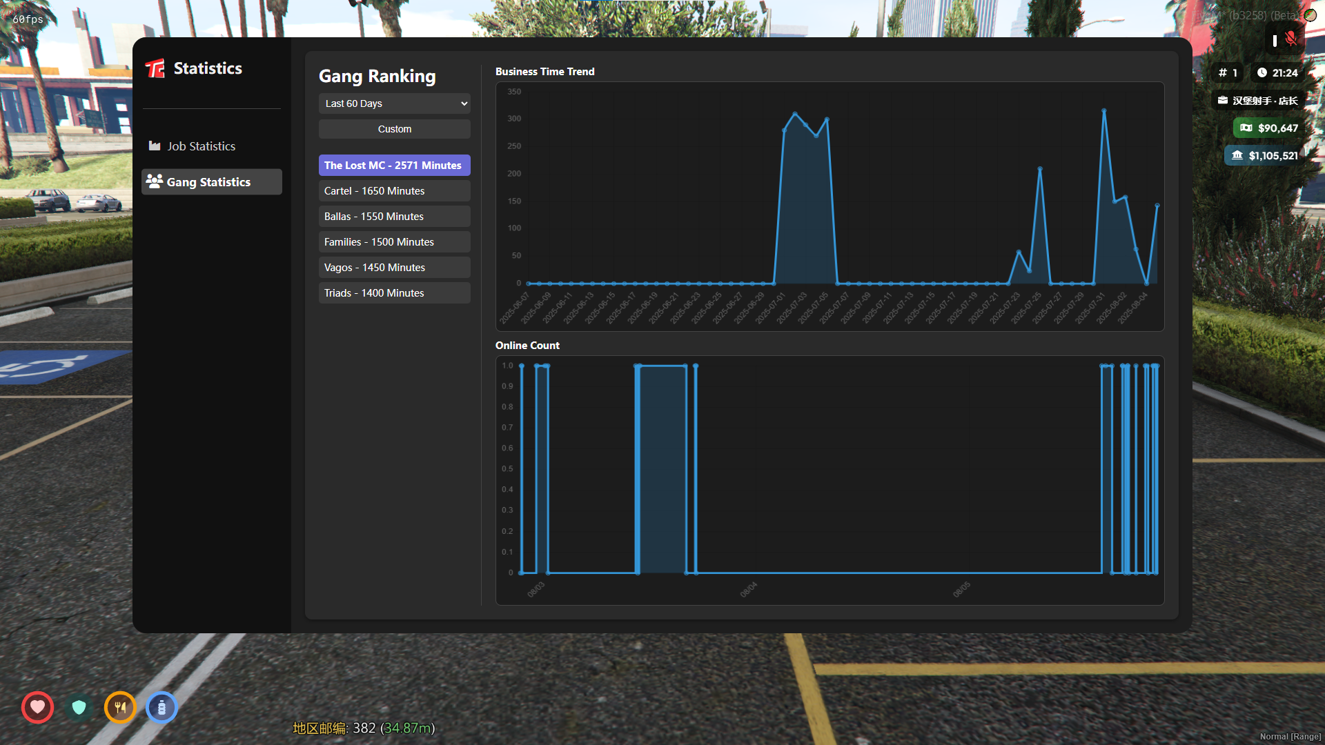This screenshot has width=1325, height=745.
Task: Click the 60fps counter
Action: click(28, 19)
